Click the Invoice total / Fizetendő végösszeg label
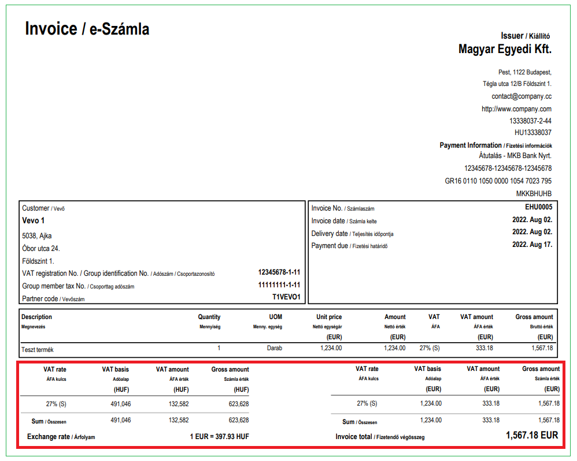 [380, 437]
